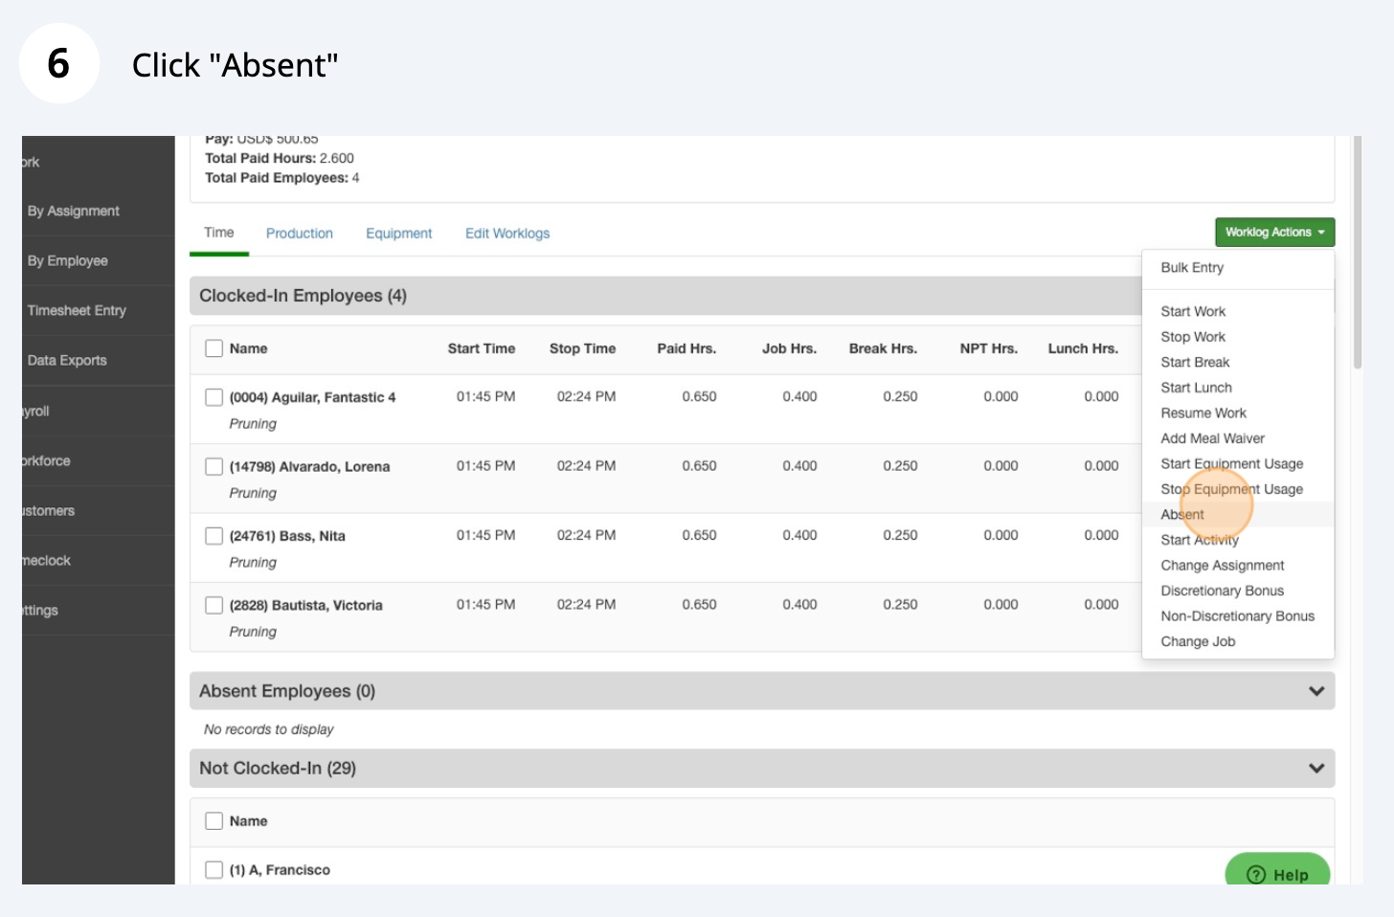The image size is (1394, 917).
Task: Open Timesheet Entry in the sidebar
Action: pyautogui.click(x=77, y=311)
